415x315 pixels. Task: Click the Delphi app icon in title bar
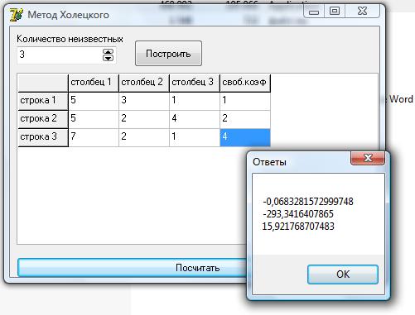point(16,15)
